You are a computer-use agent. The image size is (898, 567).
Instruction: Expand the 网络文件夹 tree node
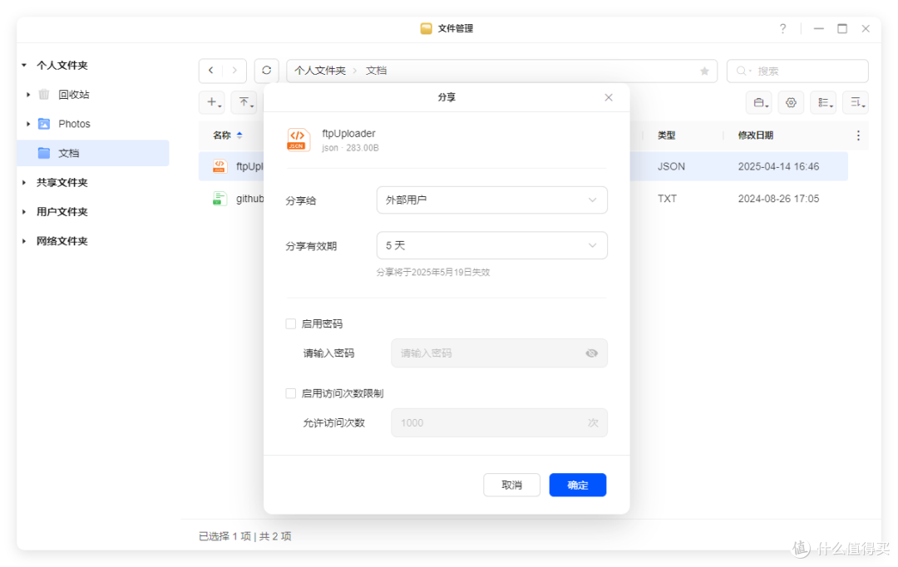coord(24,241)
